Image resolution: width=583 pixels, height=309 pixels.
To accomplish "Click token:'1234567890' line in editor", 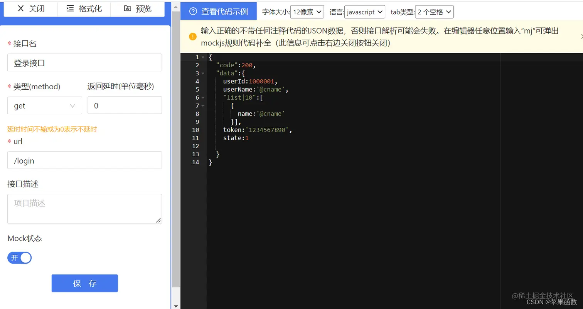I will click(258, 130).
